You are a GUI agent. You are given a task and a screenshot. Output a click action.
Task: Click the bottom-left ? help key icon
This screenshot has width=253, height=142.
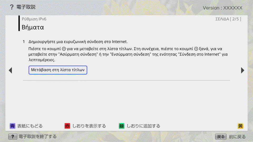coord(13,136)
